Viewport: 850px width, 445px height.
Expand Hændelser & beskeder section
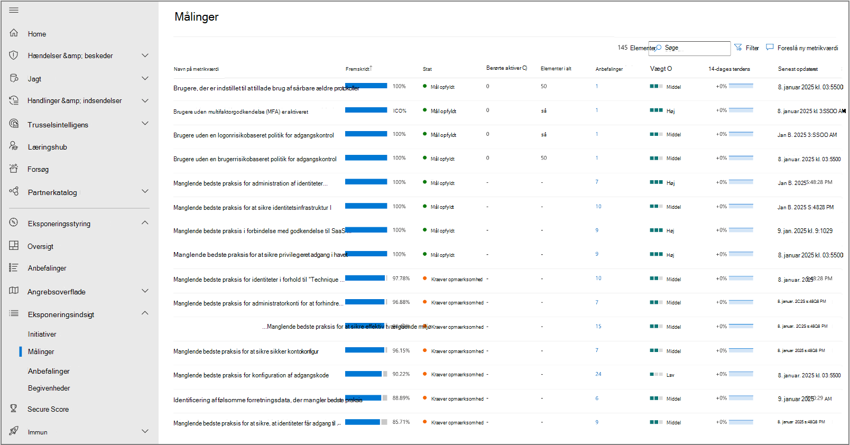145,55
